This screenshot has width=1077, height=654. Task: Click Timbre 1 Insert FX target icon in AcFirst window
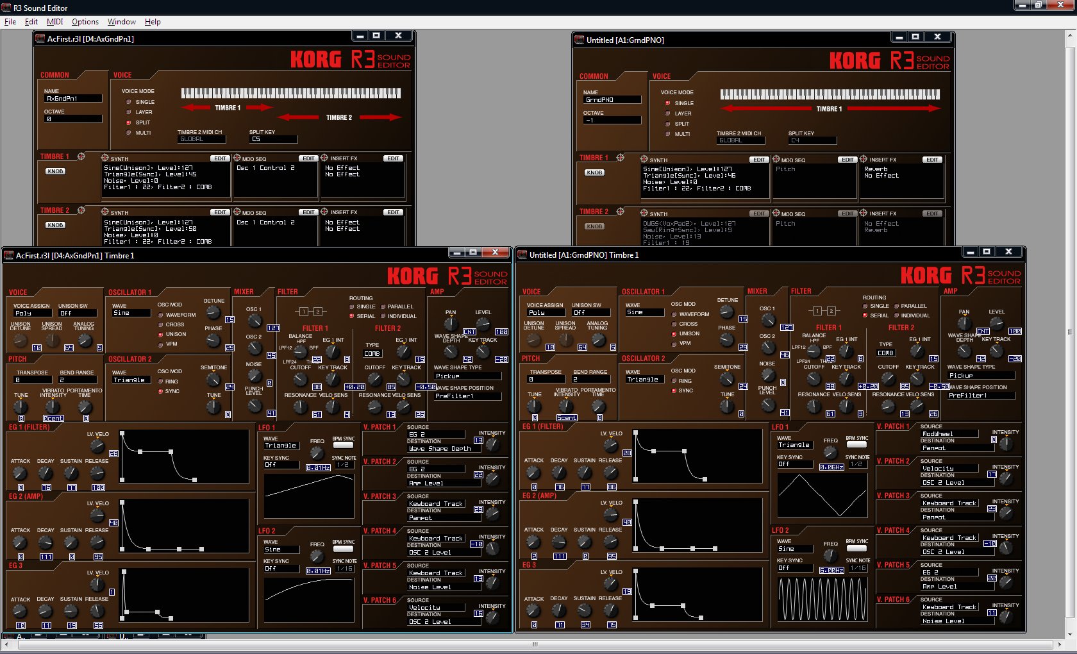point(324,158)
